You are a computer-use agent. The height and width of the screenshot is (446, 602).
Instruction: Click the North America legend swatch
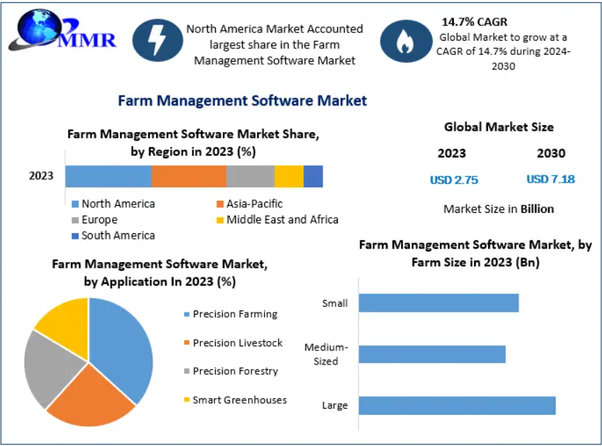tap(74, 204)
